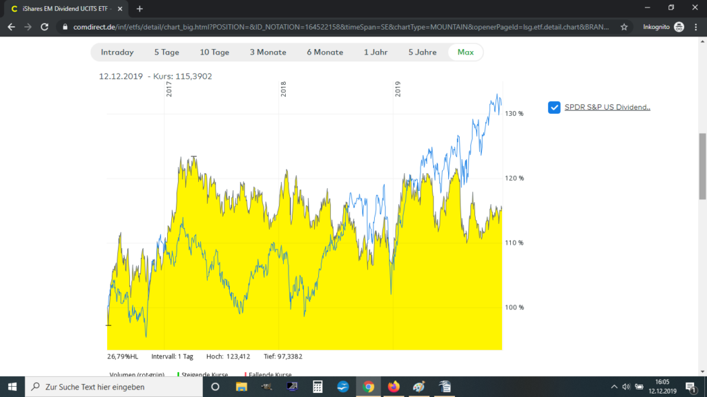Open the Inkognito profile icon
The width and height of the screenshot is (707, 397).
tap(679, 27)
